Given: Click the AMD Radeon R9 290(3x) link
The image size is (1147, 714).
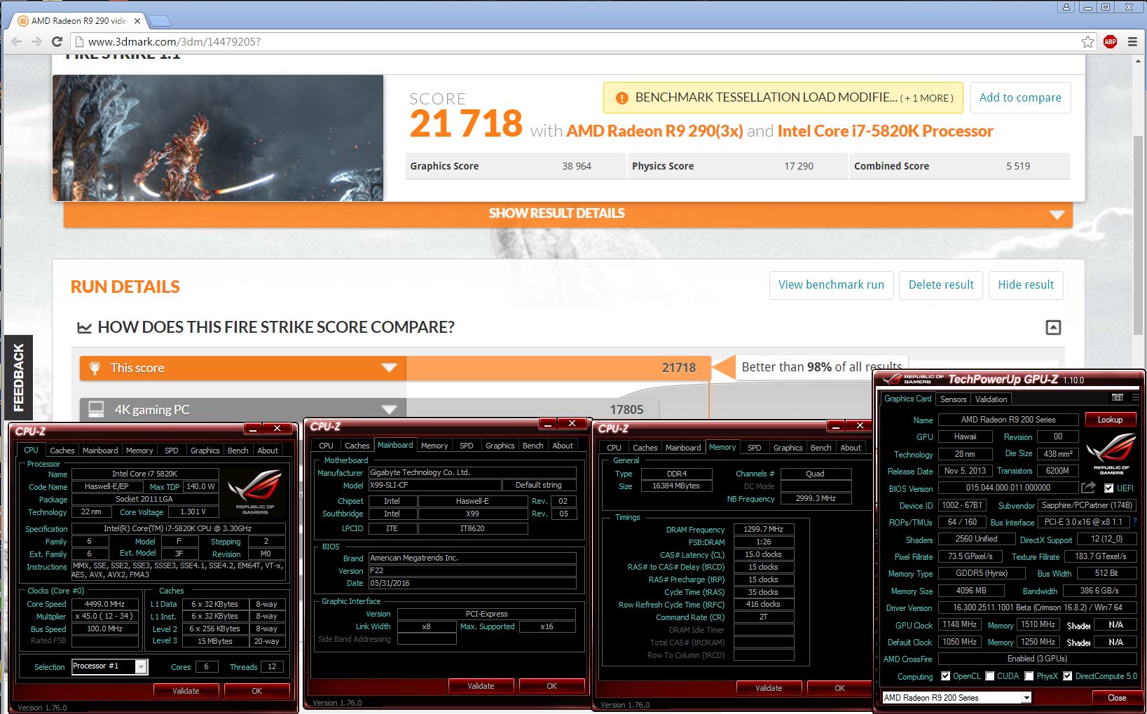Looking at the screenshot, I should pyautogui.click(x=654, y=131).
